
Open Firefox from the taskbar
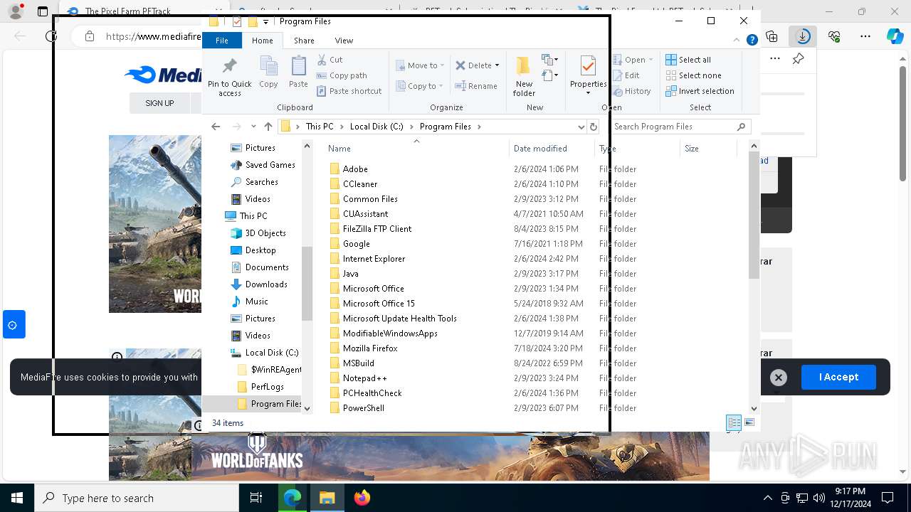[362, 498]
